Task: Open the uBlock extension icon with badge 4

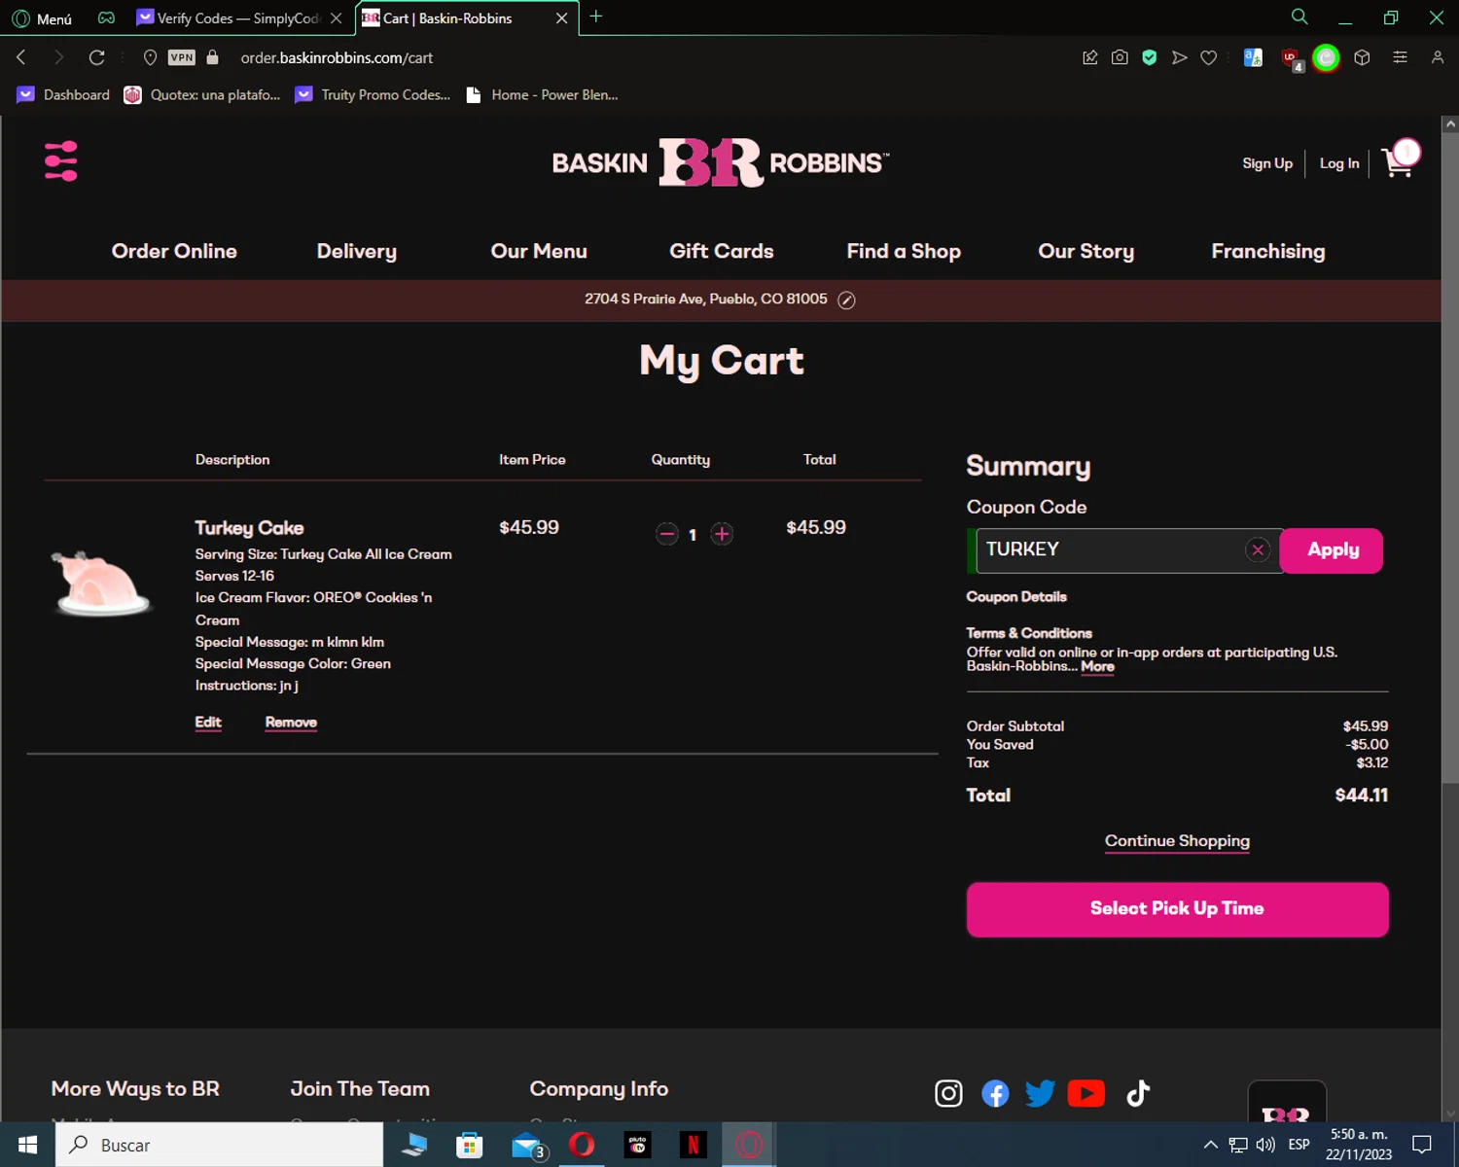Action: [x=1292, y=59]
